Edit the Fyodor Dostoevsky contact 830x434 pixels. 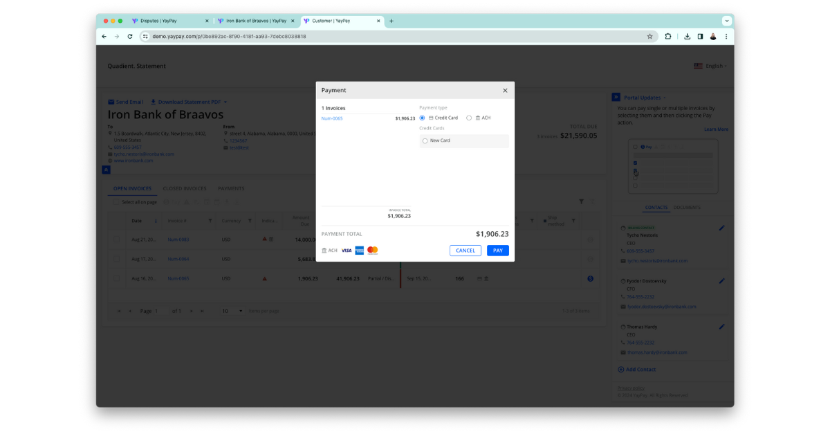pos(722,281)
